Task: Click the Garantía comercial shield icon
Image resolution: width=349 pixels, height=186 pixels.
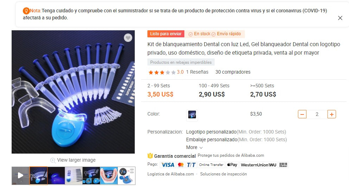Action: [150, 155]
